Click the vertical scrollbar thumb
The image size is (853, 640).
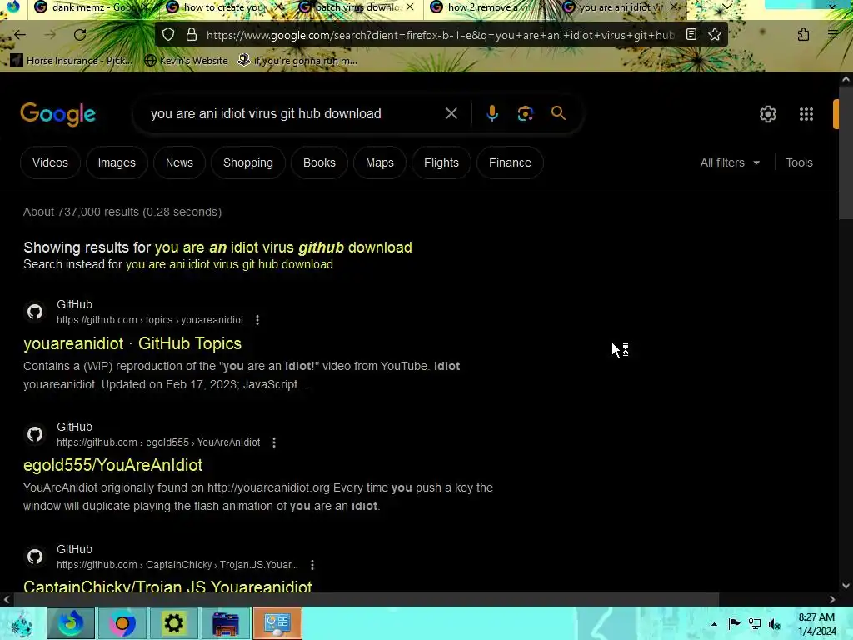(x=846, y=155)
